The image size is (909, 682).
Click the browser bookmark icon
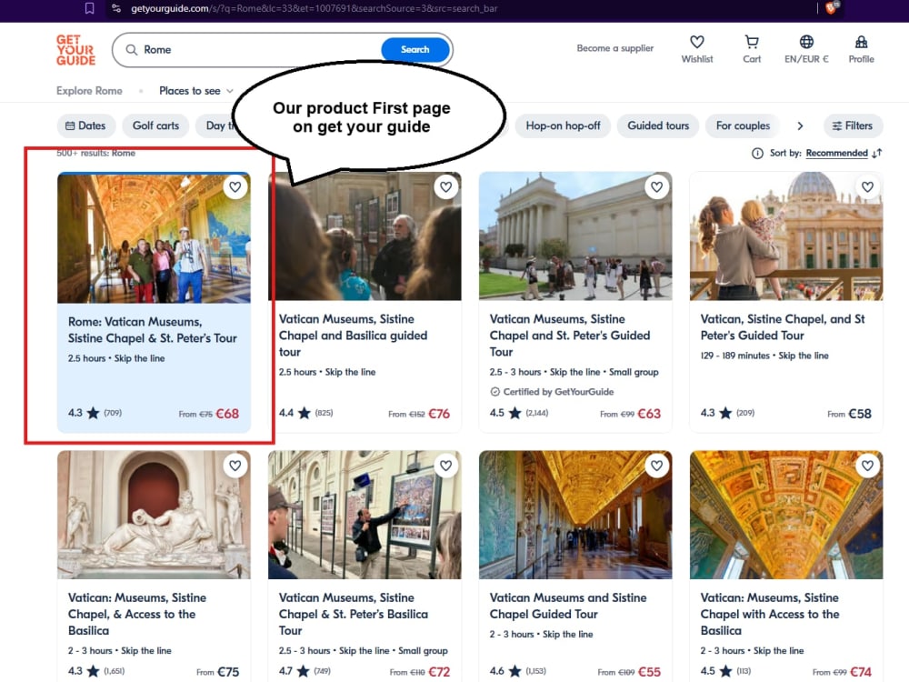click(x=89, y=8)
